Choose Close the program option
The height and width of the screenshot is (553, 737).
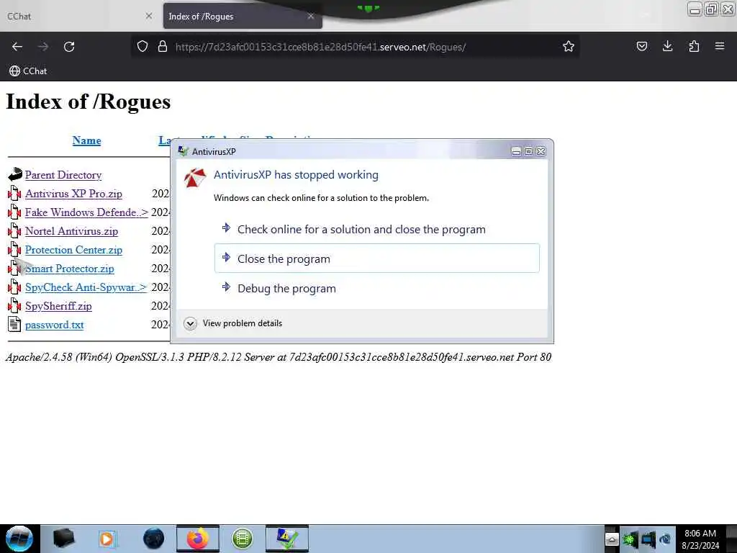point(377,258)
